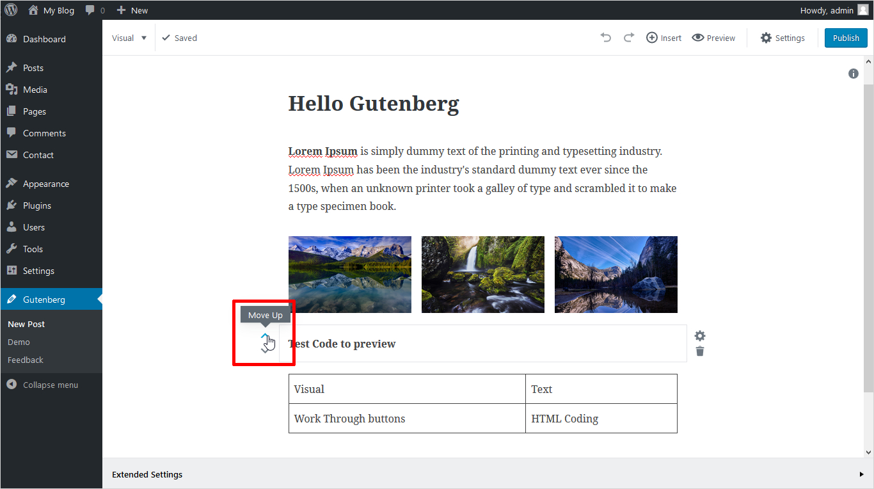Delete block using the trash icon
The width and height of the screenshot is (874, 489).
tap(700, 351)
